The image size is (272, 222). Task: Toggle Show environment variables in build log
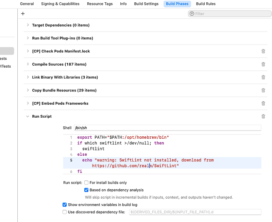click(x=65, y=205)
